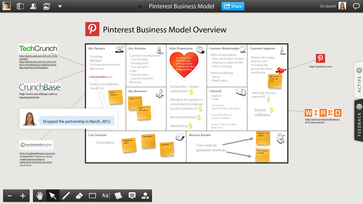Open the upload/stamp tool icon

click(145, 196)
